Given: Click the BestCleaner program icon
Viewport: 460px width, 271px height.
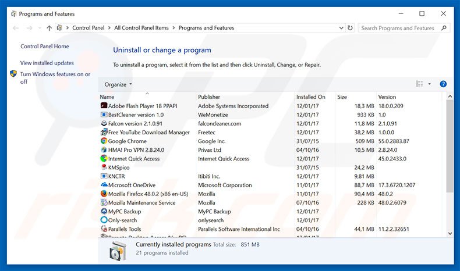Looking at the screenshot, I should point(104,115).
